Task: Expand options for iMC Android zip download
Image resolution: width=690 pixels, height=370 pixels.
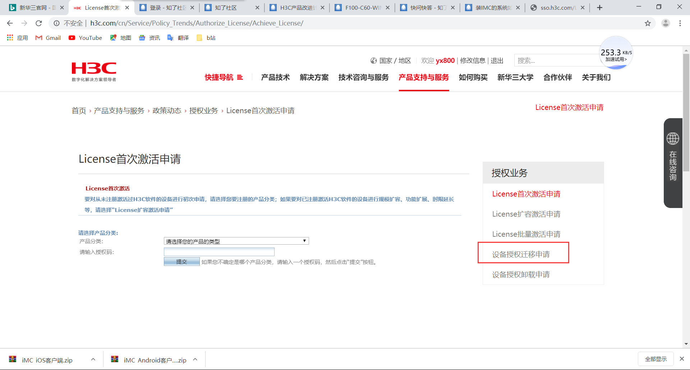Action: click(x=195, y=359)
